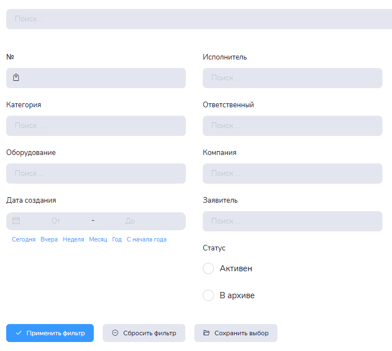Click the С начала года link
This screenshot has height=351, width=392.
tap(147, 239)
